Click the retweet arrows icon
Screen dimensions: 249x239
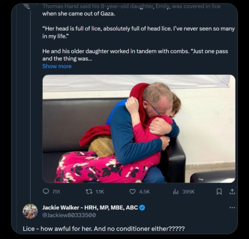(x=89, y=192)
